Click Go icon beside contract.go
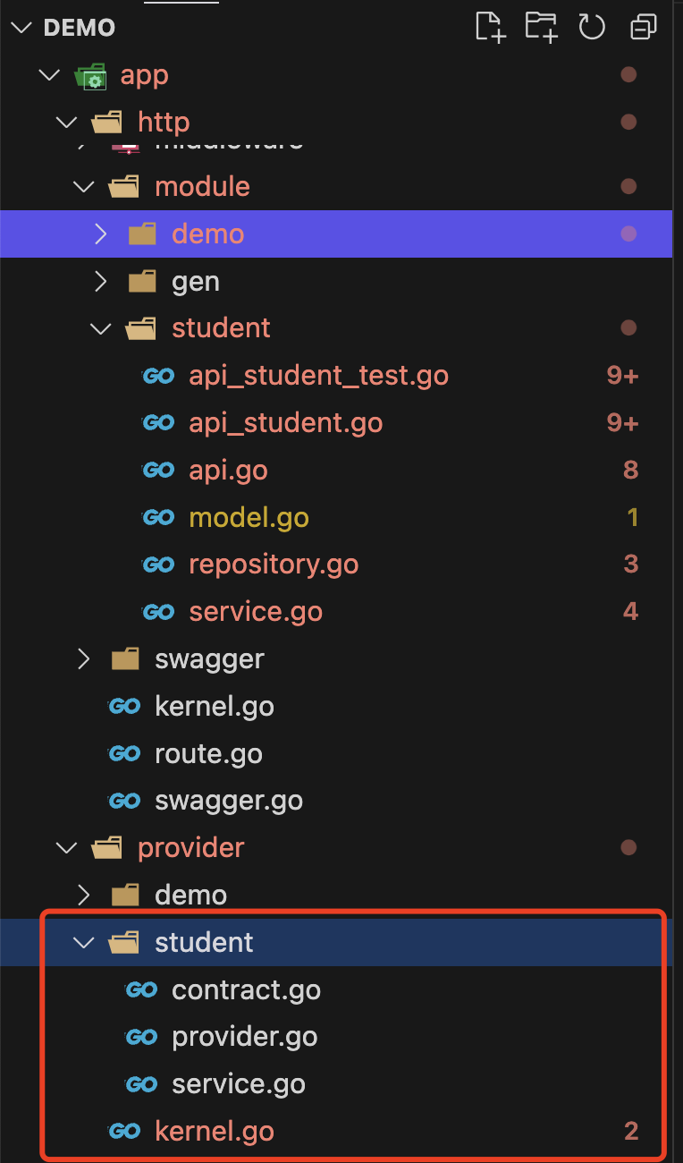683x1163 pixels. (x=141, y=989)
